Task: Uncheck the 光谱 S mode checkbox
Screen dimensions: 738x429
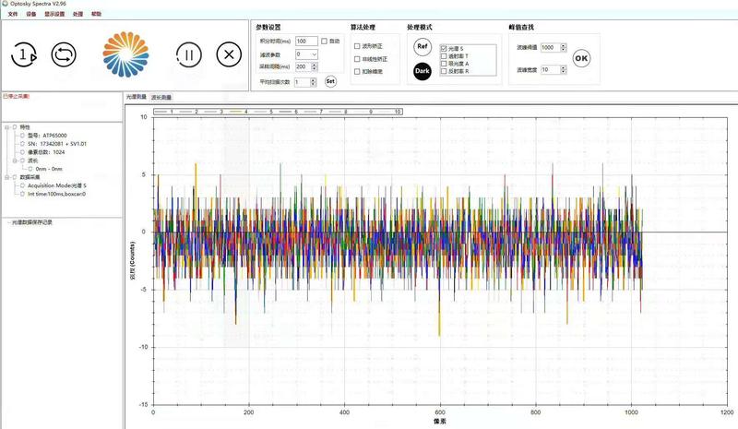Action: (444, 48)
